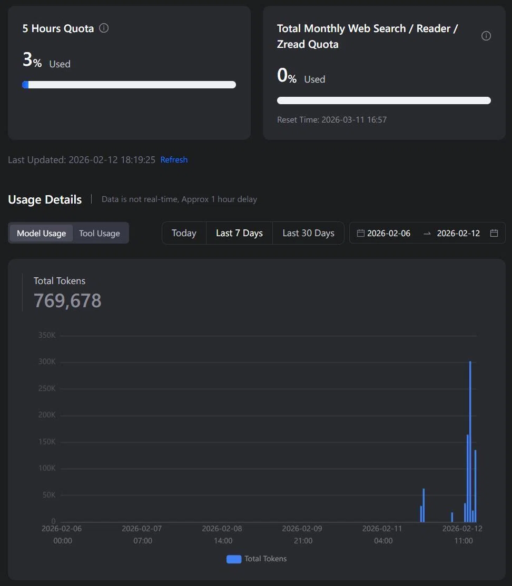Click the end date field 2026-02-12
This screenshot has width=512, height=586.
pyautogui.click(x=458, y=233)
